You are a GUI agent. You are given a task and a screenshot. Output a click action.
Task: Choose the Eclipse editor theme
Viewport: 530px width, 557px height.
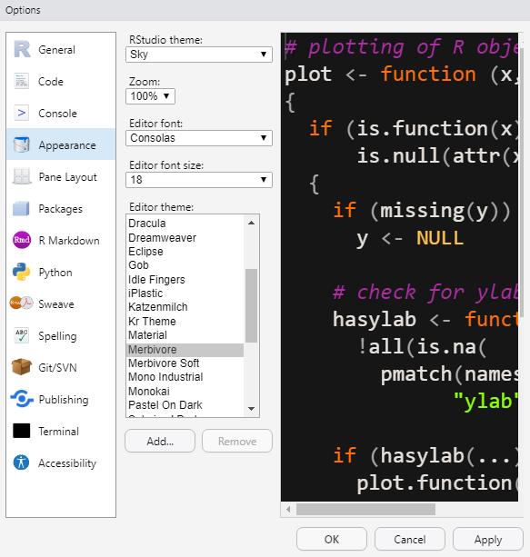tap(185, 251)
